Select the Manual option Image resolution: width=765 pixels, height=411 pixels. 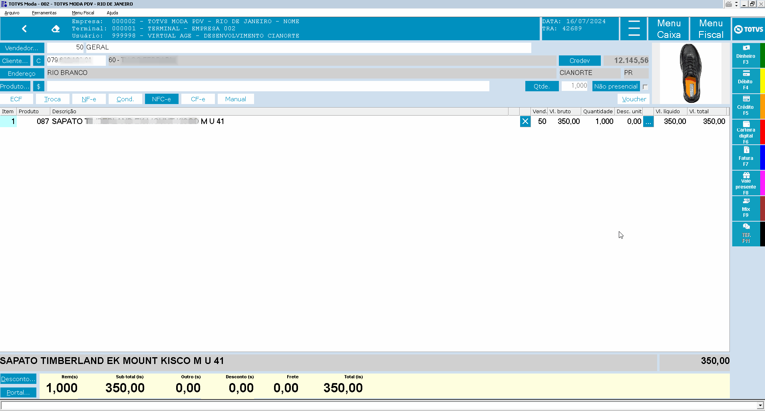coord(236,99)
